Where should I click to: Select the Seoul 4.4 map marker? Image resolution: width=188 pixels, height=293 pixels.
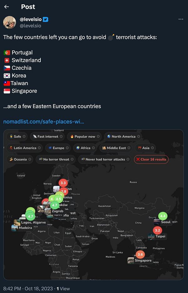[x=163, y=216]
